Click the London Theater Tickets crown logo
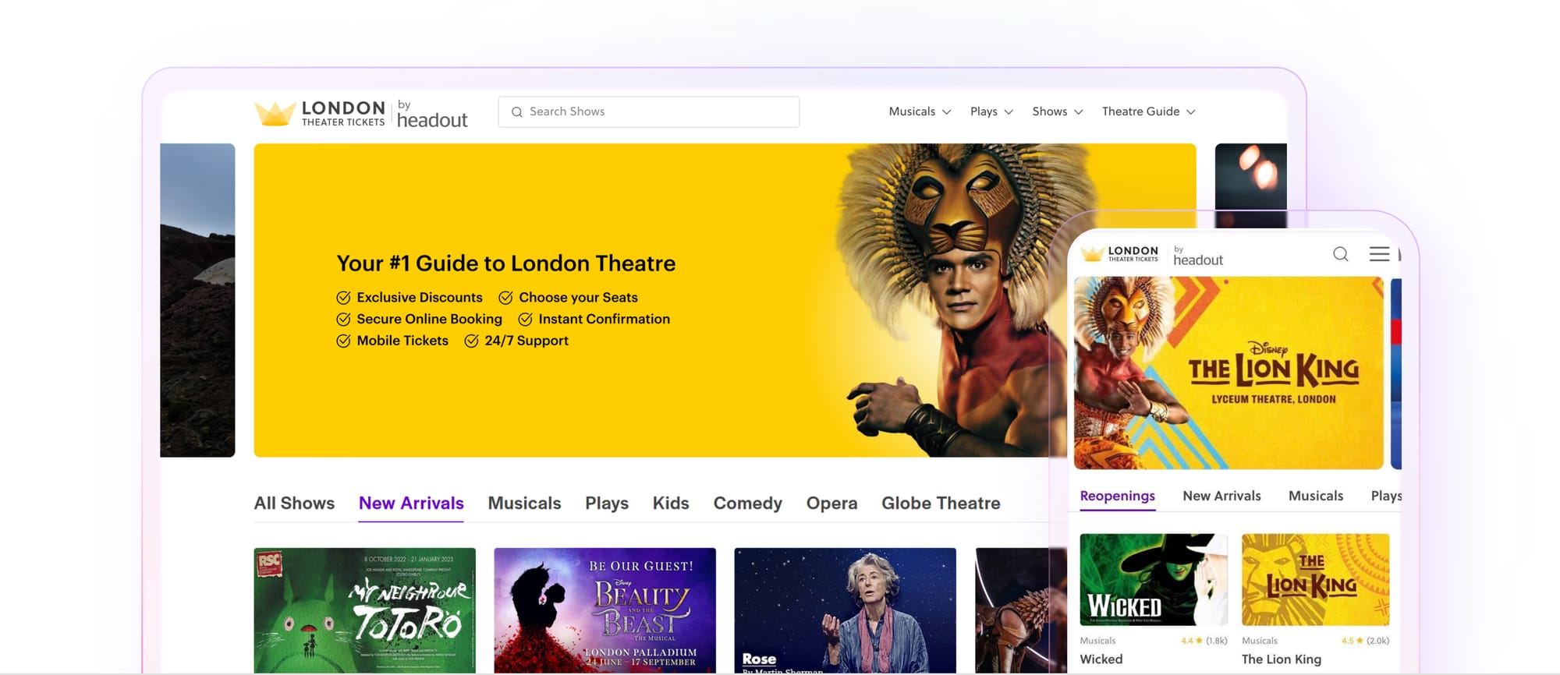1560x675 pixels. click(x=275, y=113)
